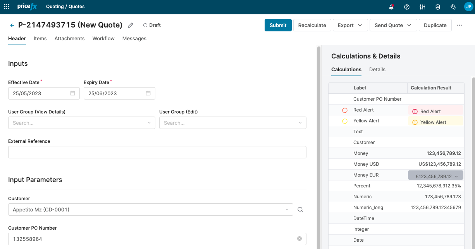Image resolution: width=475 pixels, height=249 pixels.
Task: Click inside the External Reference field
Action: tap(157, 152)
